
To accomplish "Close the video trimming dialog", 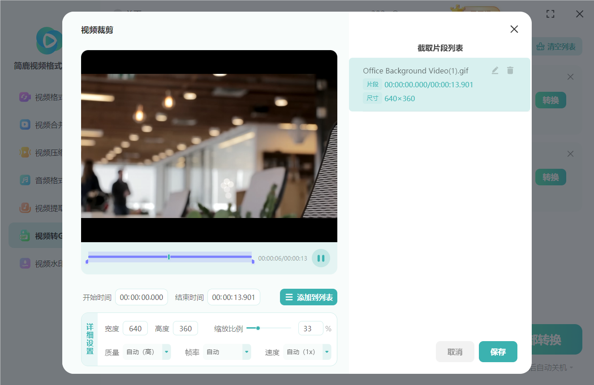I will [x=514, y=29].
